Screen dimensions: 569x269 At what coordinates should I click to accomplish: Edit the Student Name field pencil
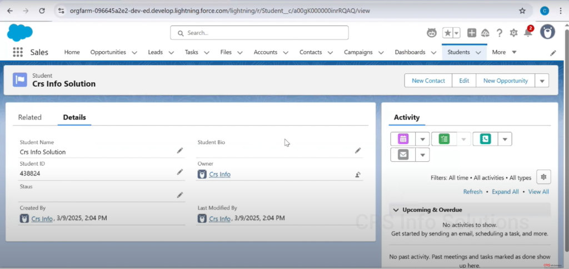180,150
